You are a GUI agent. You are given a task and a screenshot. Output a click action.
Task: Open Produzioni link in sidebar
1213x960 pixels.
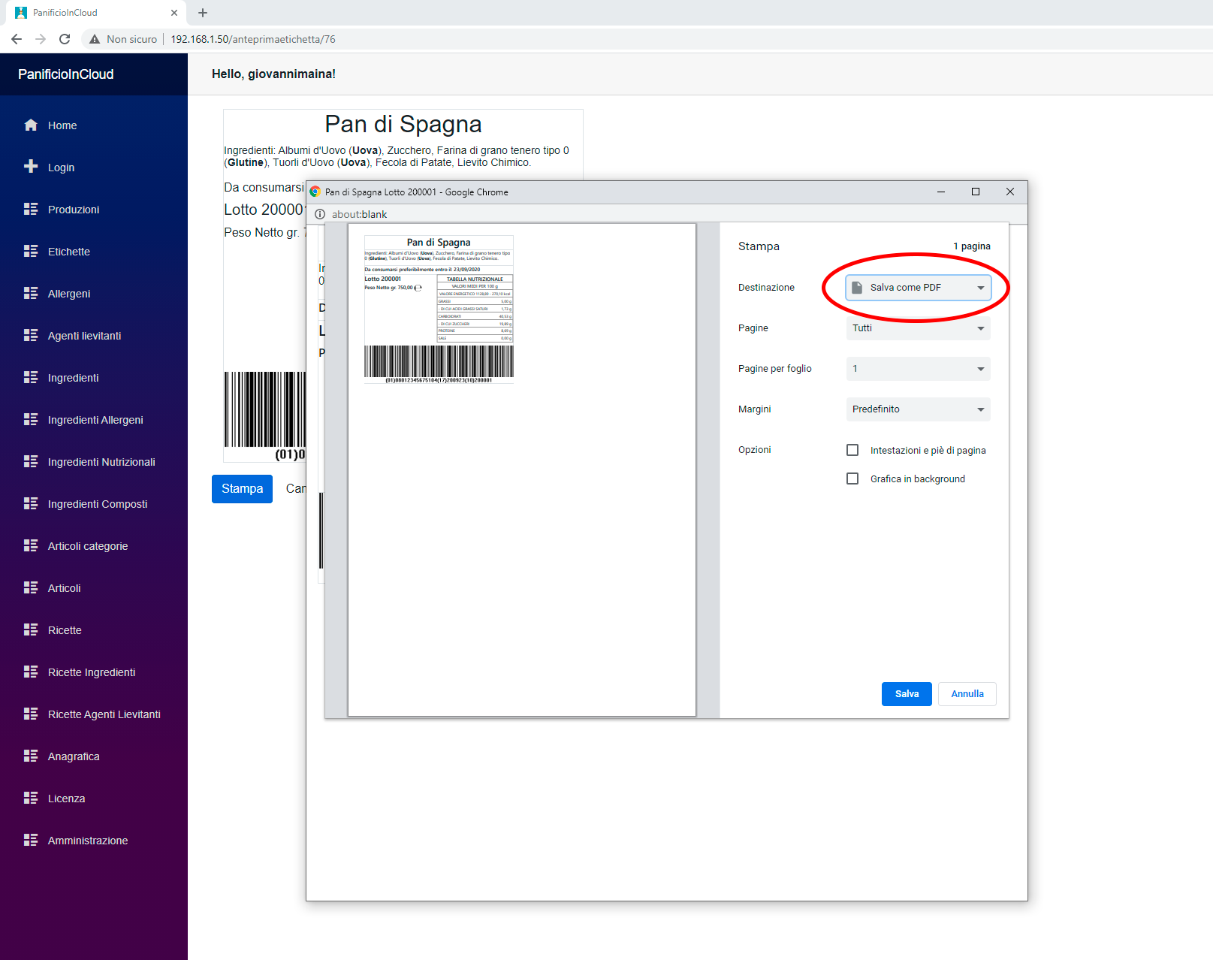pyautogui.click(x=74, y=210)
